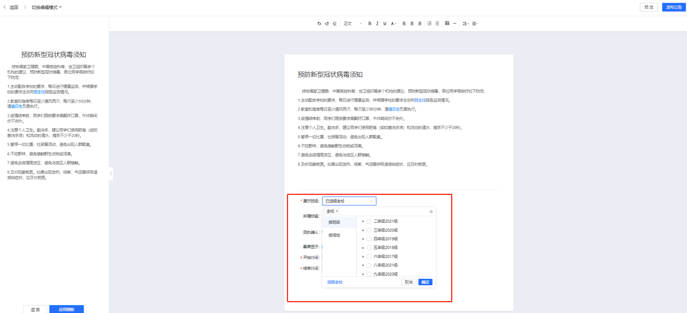Viewport: 687px width, 313px height.
Task: Apply italic formatting
Action: tap(377, 23)
